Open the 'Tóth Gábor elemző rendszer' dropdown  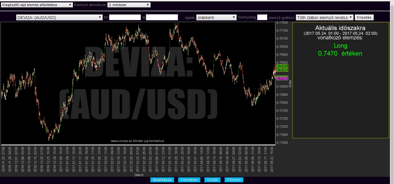(324, 18)
